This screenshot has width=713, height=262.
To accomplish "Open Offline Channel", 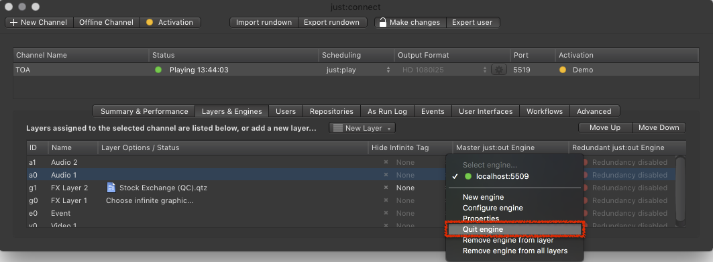I will (x=107, y=22).
